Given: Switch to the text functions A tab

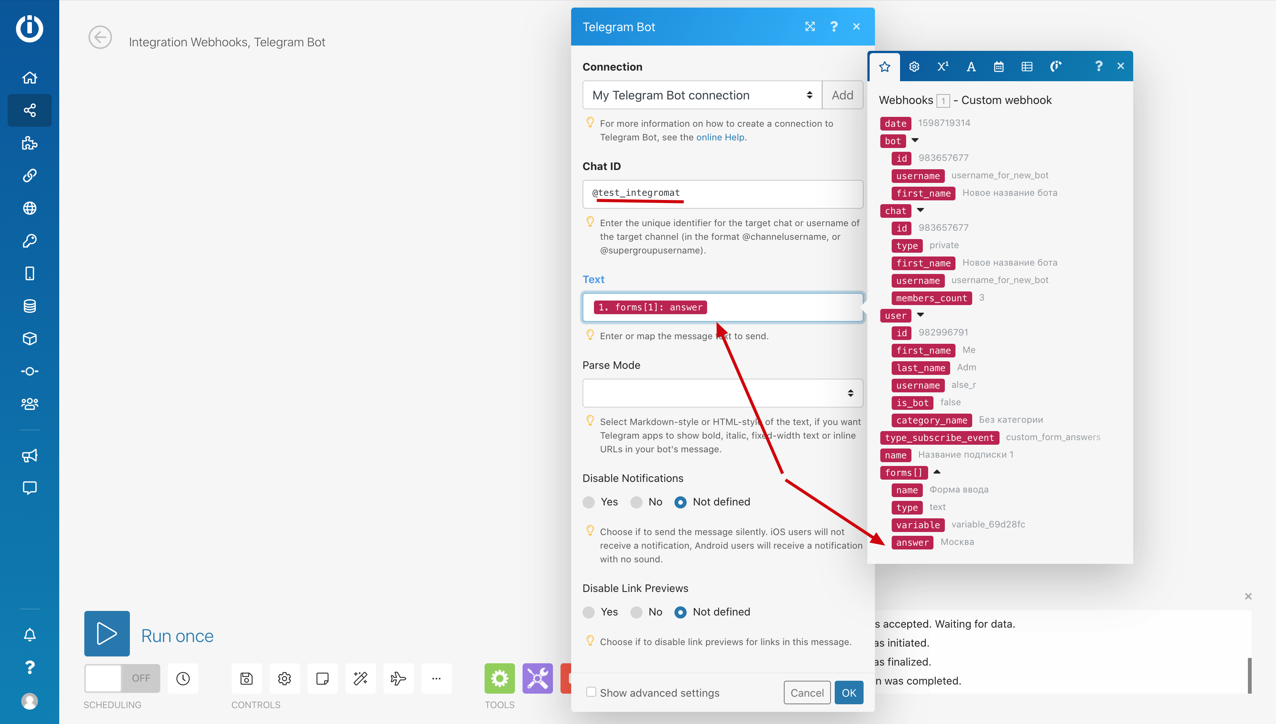Looking at the screenshot, I should coord(971,67).
